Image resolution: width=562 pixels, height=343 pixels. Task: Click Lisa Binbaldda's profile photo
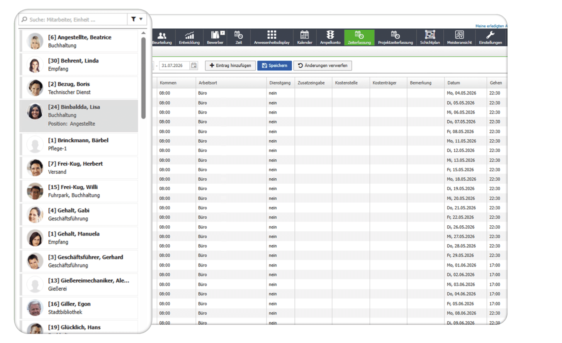(x=35, y=111)
